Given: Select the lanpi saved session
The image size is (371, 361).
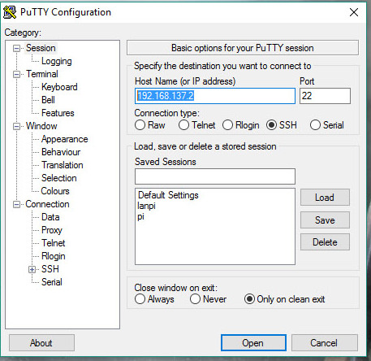Looking at the screenshot, I should click(x=146, y=206).
